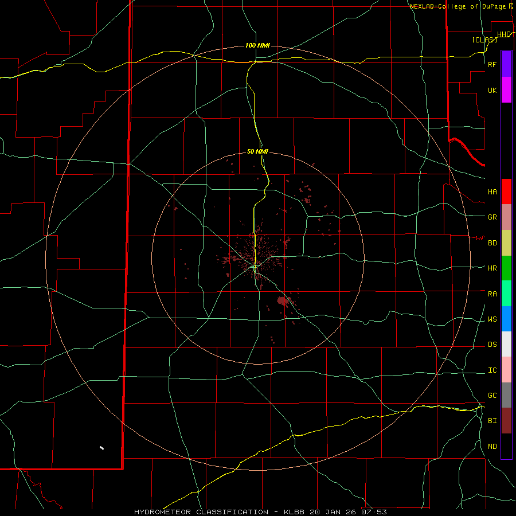
Task: Click the "HYDROMETEOR CLASSIFICATION" title text
Action: (x=201, y=512)
